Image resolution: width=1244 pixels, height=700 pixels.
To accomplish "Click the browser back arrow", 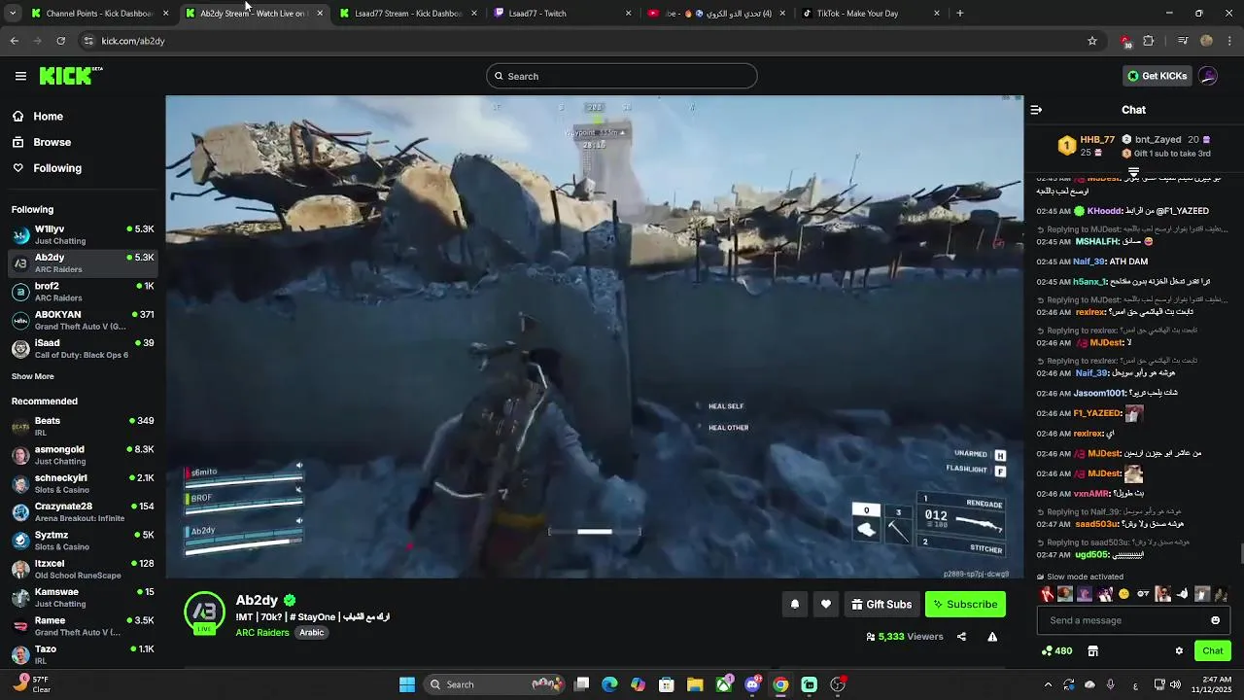I will (x=14, y=41).
